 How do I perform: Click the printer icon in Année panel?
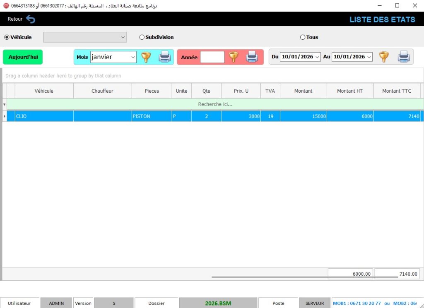(252, 57)
